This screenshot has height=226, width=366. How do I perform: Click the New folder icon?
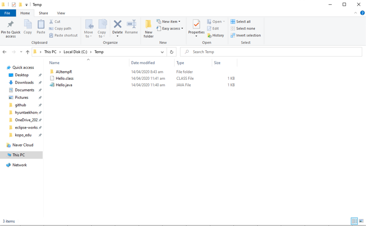149,29
